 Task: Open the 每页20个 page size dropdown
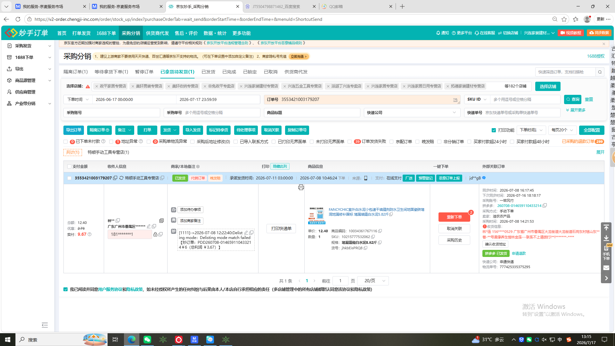[x=562, y=130]
